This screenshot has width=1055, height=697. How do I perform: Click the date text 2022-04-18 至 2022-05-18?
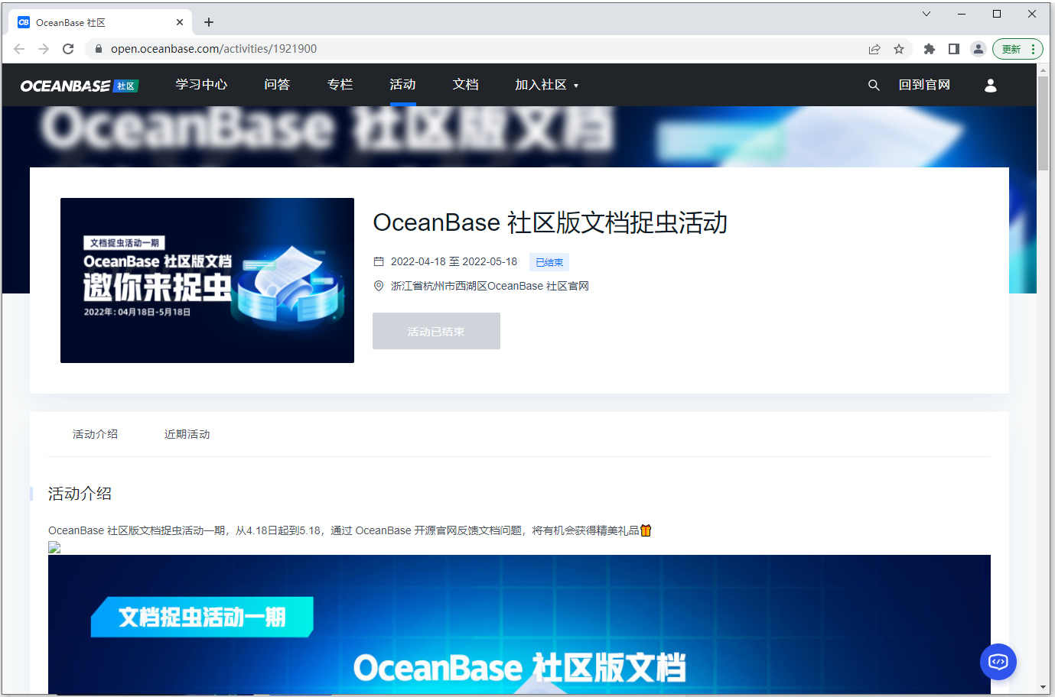coord(454,261)
